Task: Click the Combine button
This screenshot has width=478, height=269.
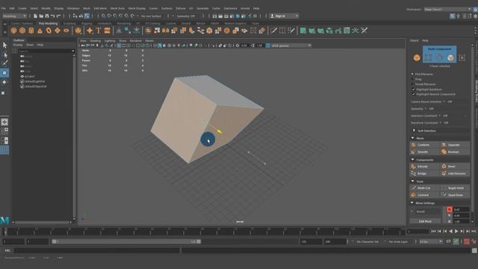Action: (x=425, y=145)
